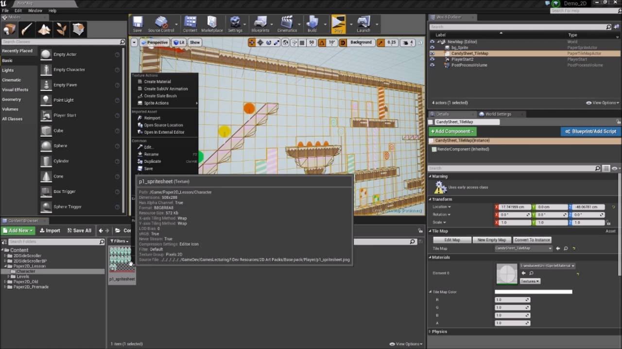
Task: Open the Perspective viewport dropdown
Action: point(154,43)
